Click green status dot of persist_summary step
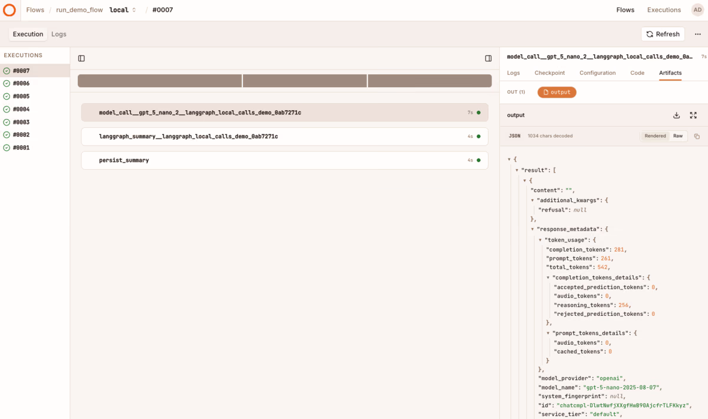 point(478,160)
